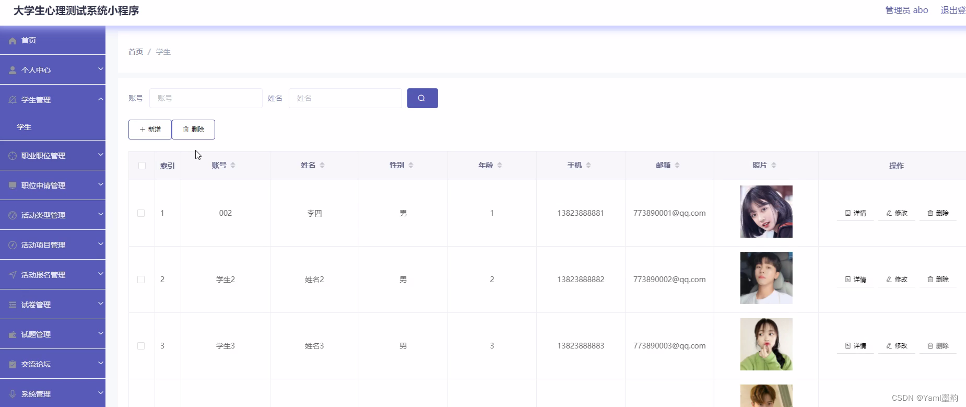Click 修改 for 学生2 row
Screen dimensions: 966x407
[897, 280]
